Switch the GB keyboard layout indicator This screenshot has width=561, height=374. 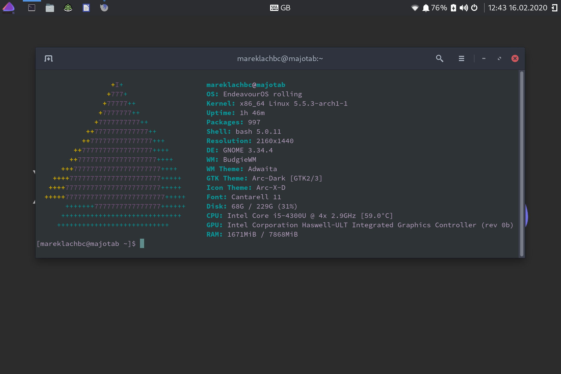coord(280,8)
